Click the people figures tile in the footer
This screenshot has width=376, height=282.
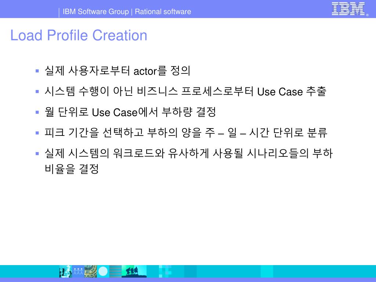coord(78,271)
